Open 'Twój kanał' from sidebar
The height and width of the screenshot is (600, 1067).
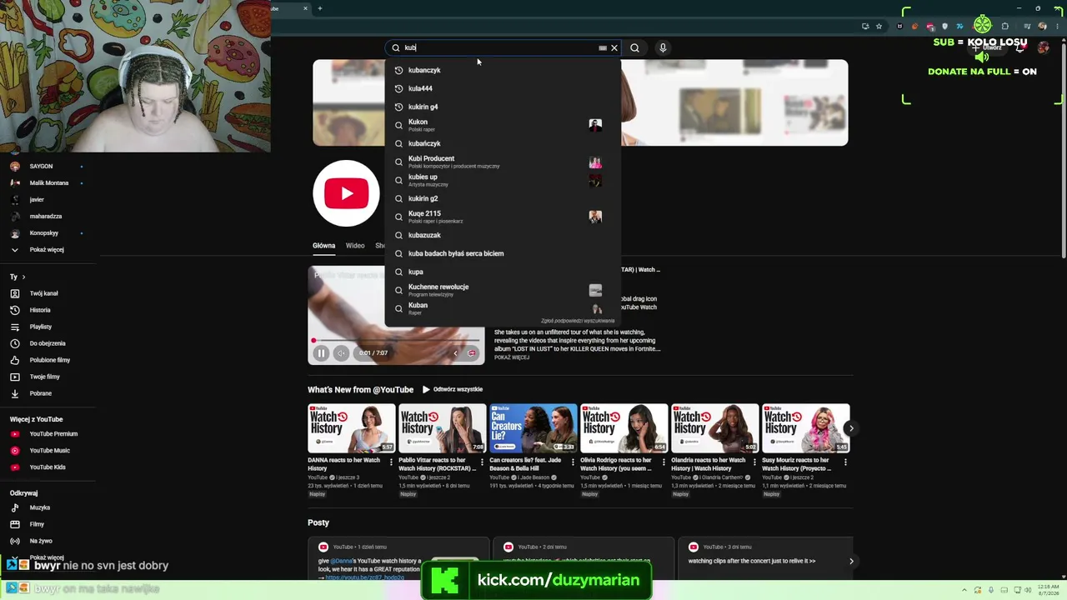pos(48,293)
